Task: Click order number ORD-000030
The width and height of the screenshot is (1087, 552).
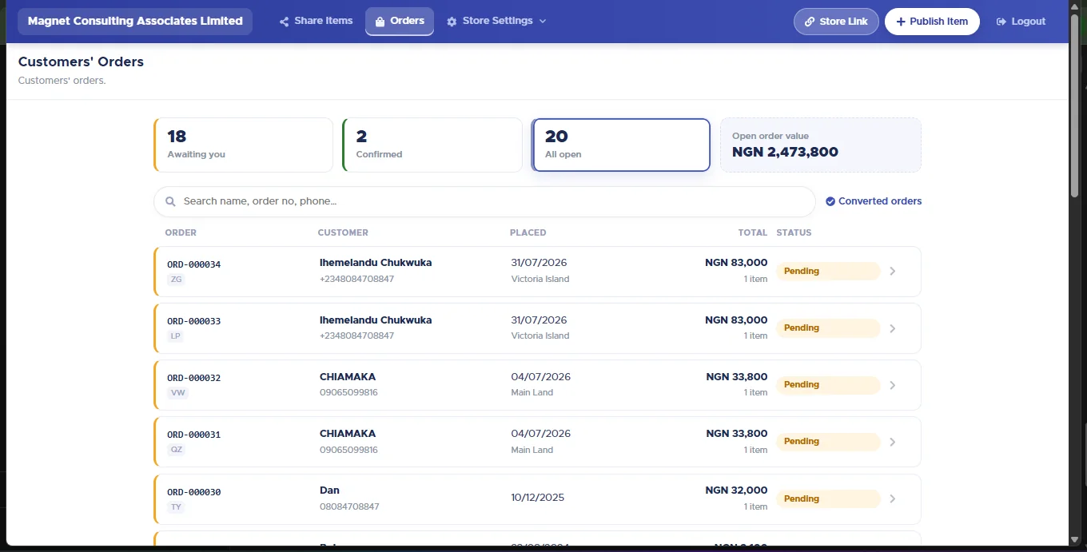Action: (x=193, y=492)
